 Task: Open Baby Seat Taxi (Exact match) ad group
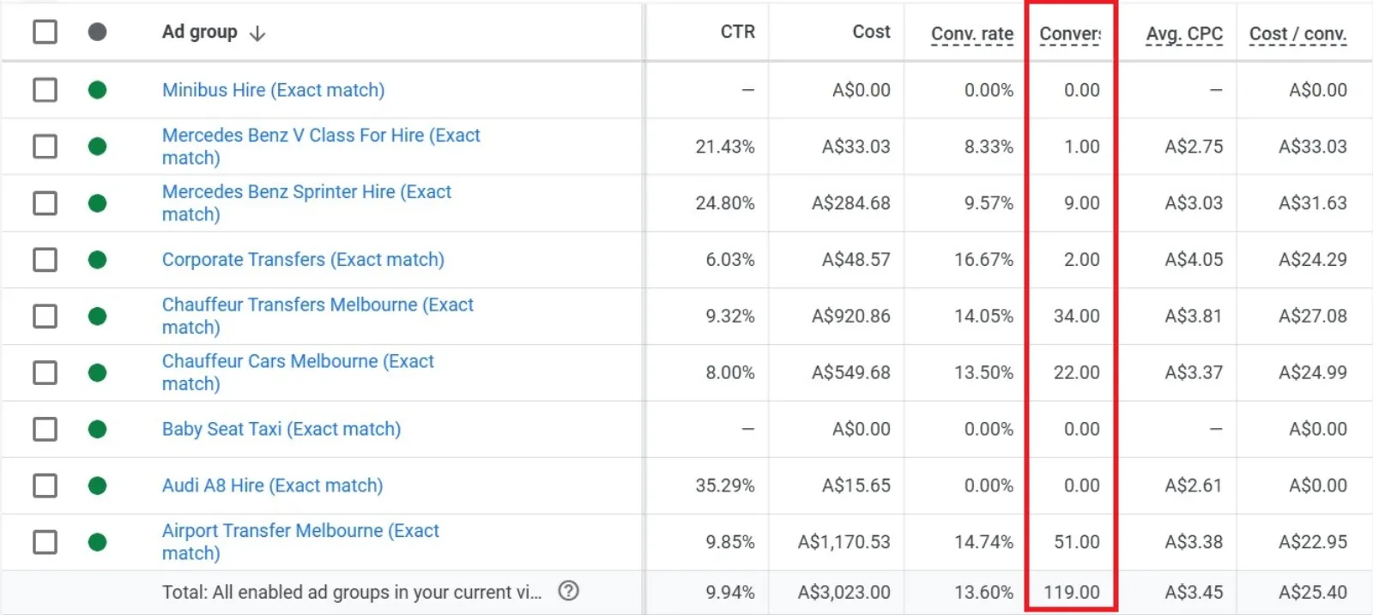[x=281, y=429]
